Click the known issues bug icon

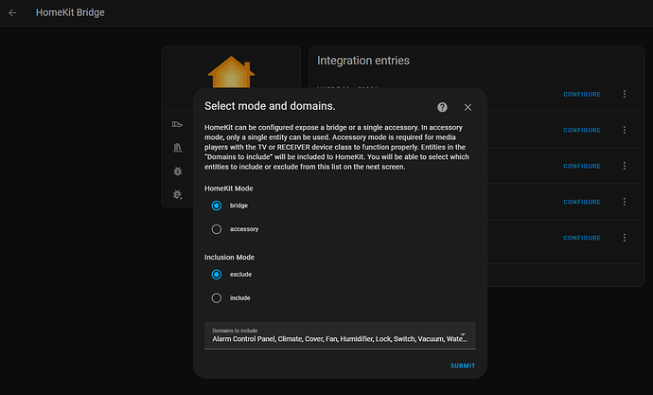click(177, 171)
